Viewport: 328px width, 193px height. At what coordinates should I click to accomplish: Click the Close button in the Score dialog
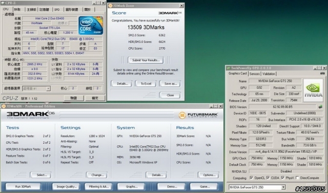(170, 95)
